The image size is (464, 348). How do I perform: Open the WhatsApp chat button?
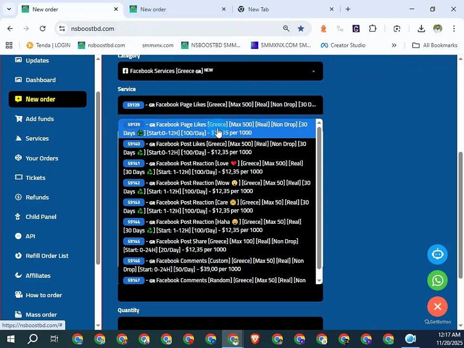[x=437, y=280]
